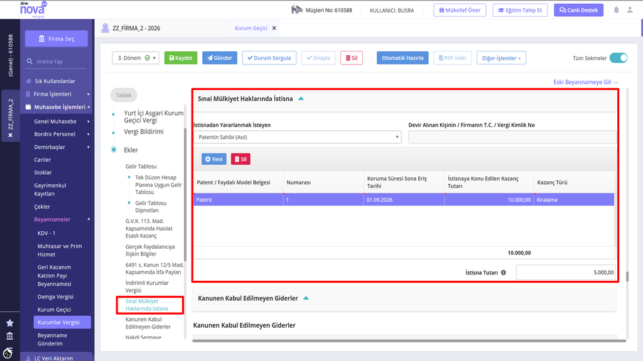The image size is (643, 361).
Task: Expand the Diğer İşlemler dropdown
Action: point(501,58)
